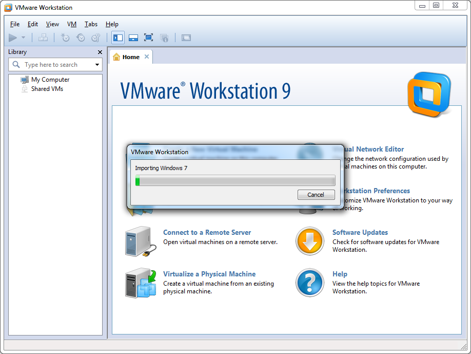The width and height of the screenshot is (471, 354).
Task: Click the Virtualize a Physical Machine icon
Action: coord(138,283)
